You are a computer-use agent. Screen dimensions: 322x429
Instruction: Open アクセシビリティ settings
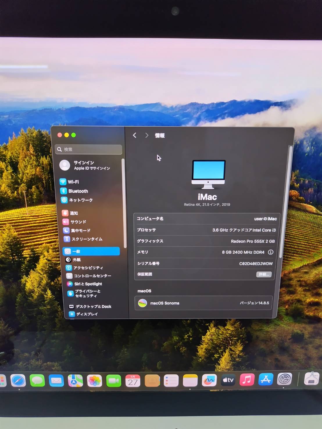click(85, 268)
